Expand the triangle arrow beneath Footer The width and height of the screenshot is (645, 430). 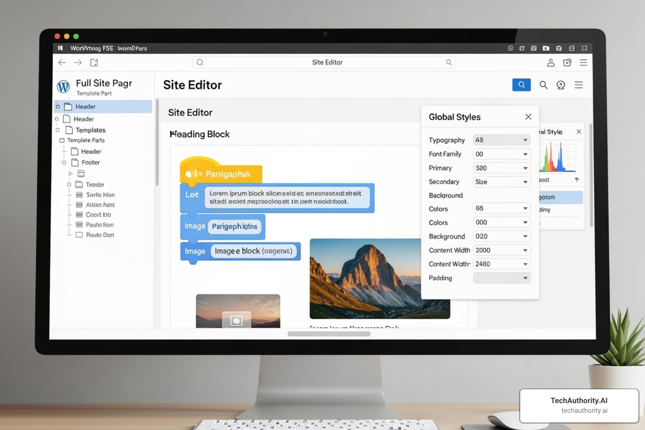71,173
